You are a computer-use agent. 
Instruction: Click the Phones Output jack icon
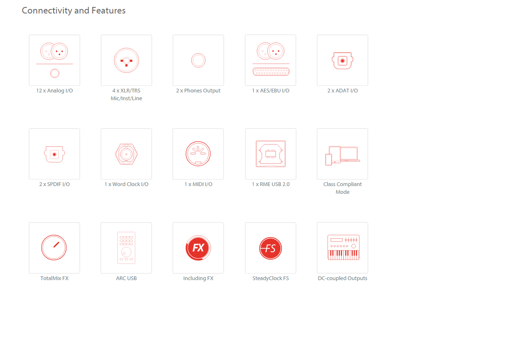(x=198, y=60)
